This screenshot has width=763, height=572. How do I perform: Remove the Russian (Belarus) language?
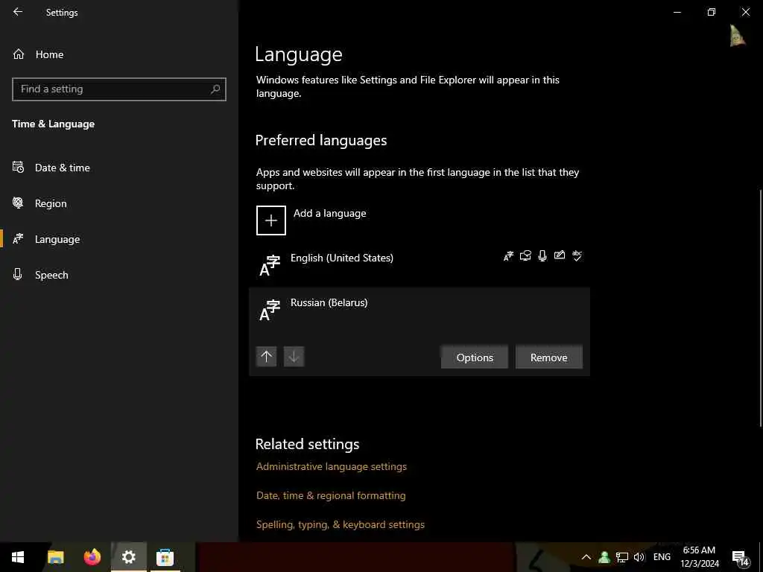click(x=549, y=357)
